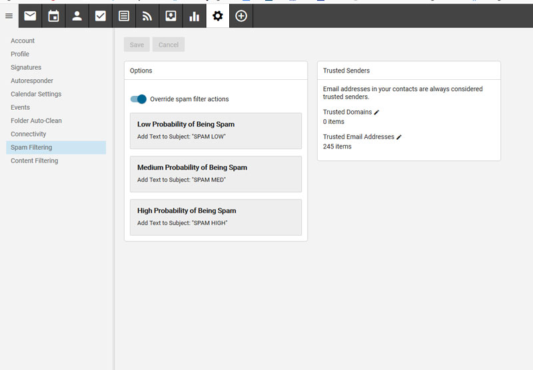Screen dimensions: 533x370
Task: Click the Cancel button
Action: (169, 45)
